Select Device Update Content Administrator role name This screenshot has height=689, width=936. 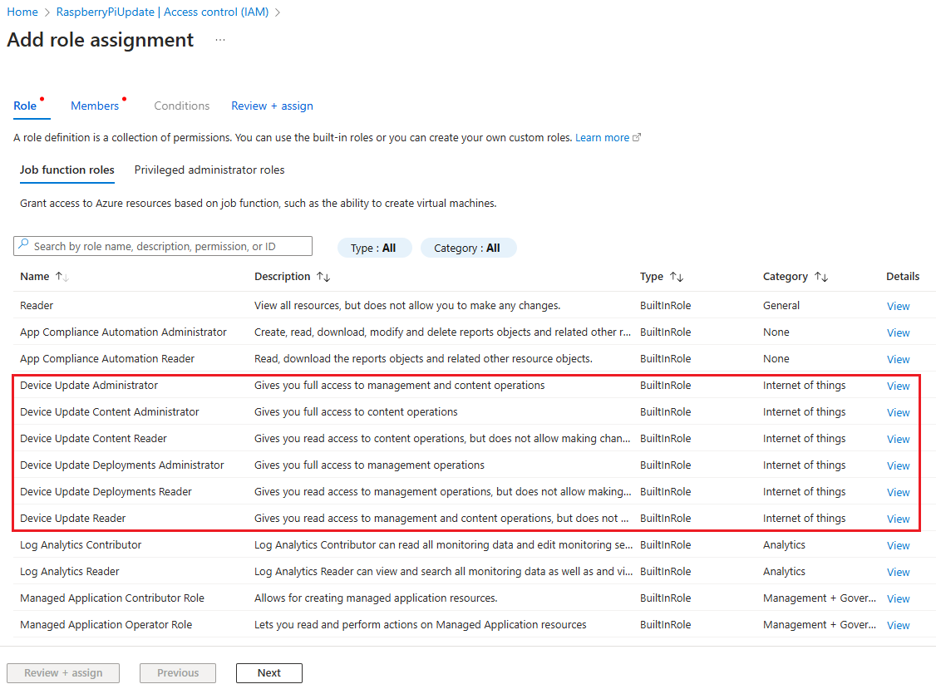point(109,412)
